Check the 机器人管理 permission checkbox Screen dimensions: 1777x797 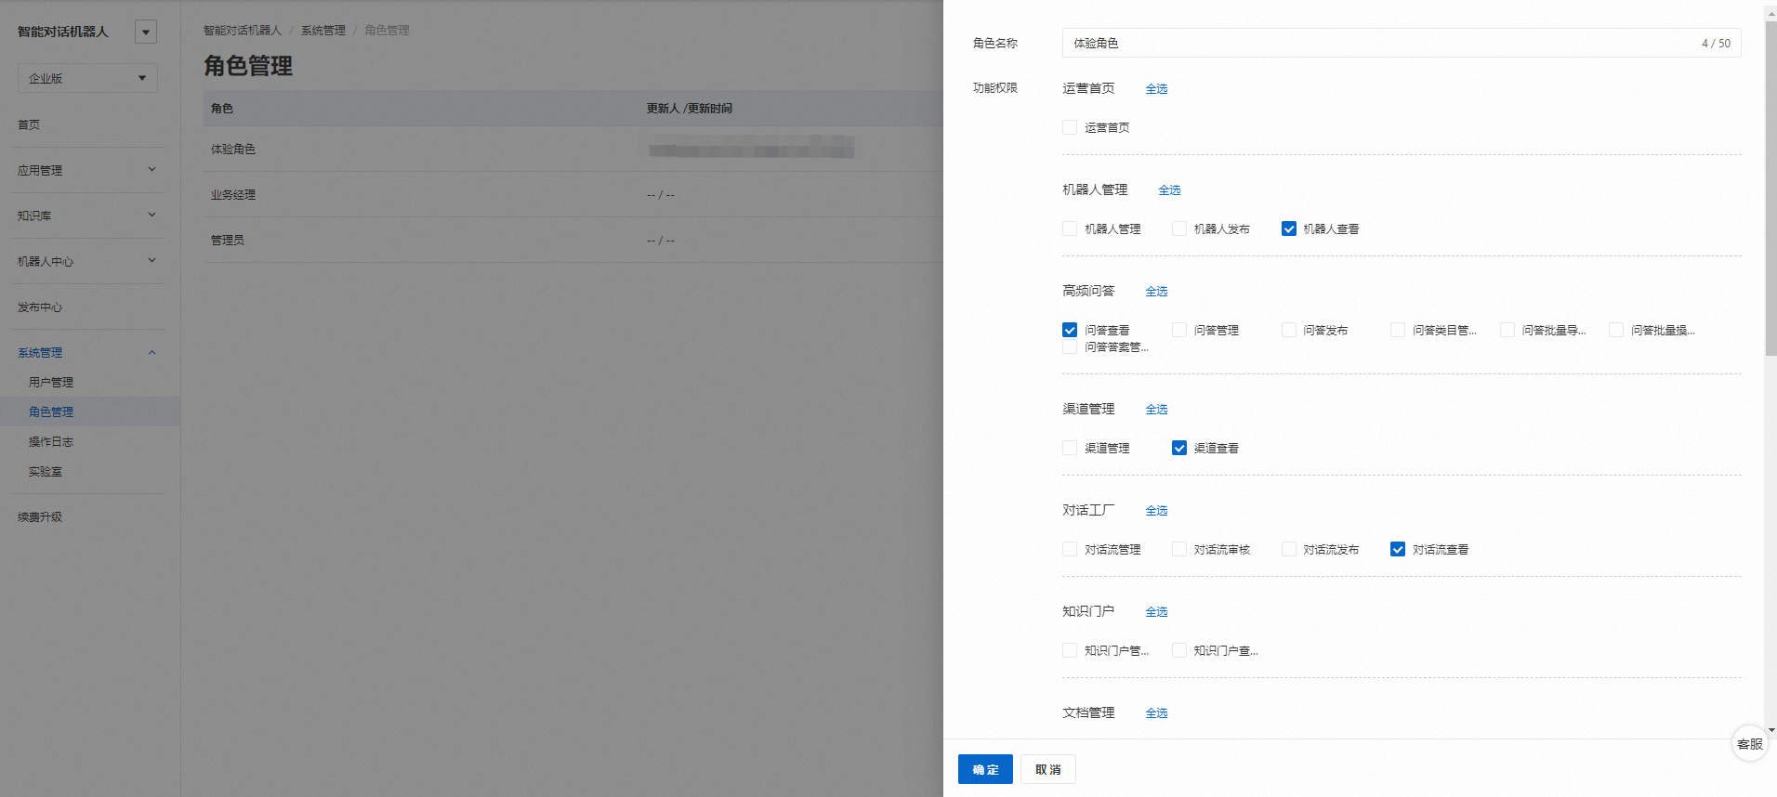click(1070, 229)
